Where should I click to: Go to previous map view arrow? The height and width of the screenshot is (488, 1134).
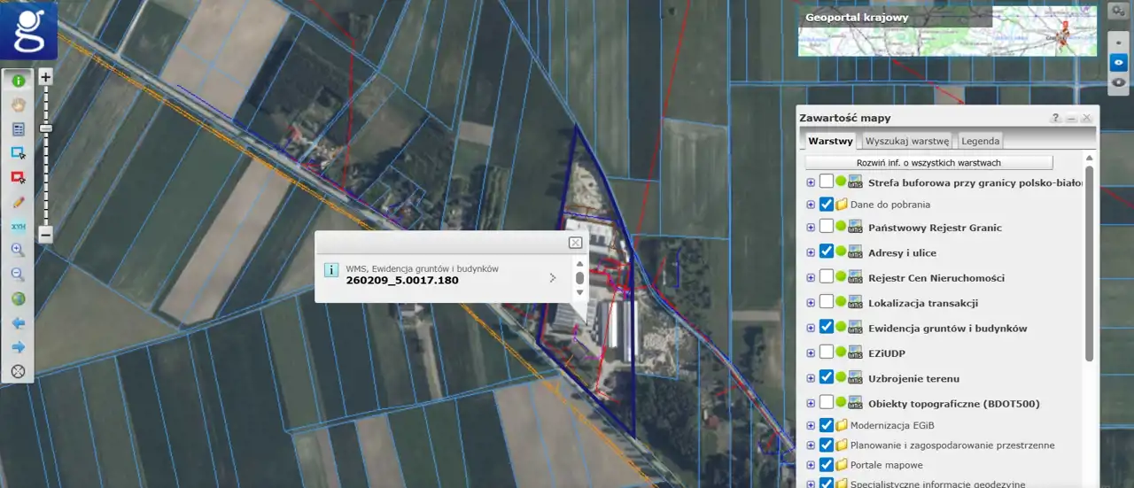18,323
